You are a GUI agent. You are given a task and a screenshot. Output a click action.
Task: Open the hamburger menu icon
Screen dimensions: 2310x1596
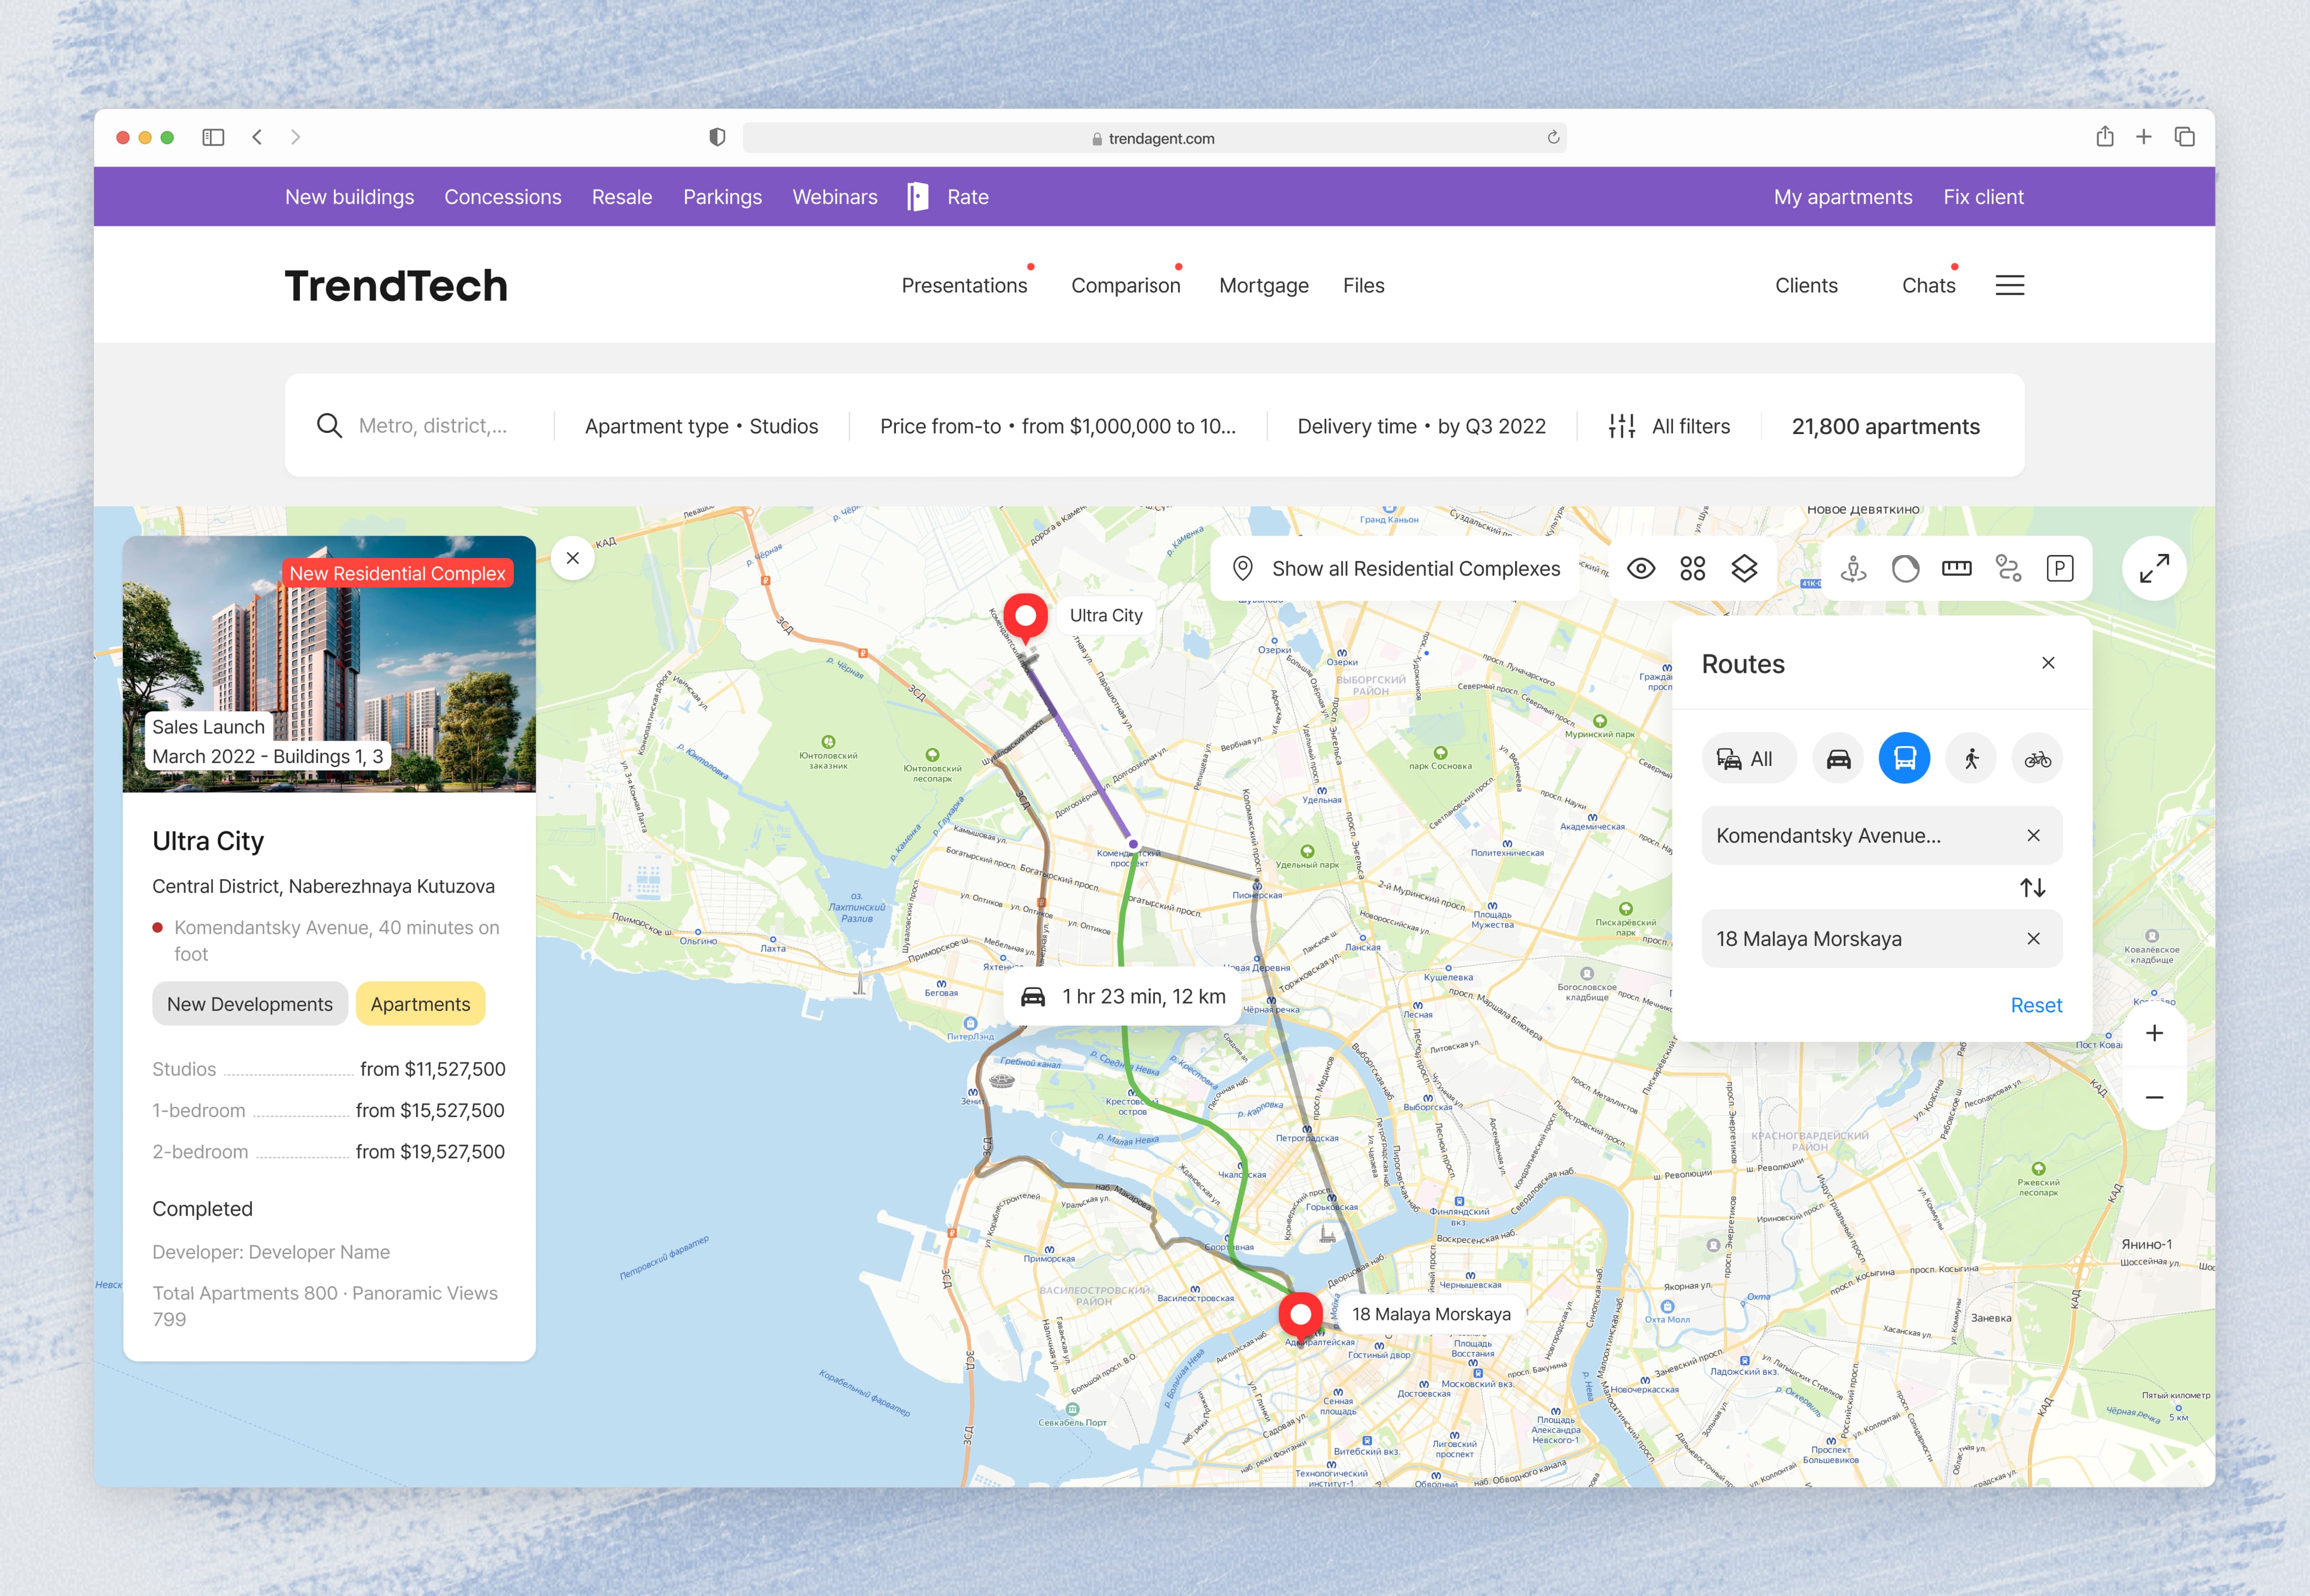(x=2009, y=285)
